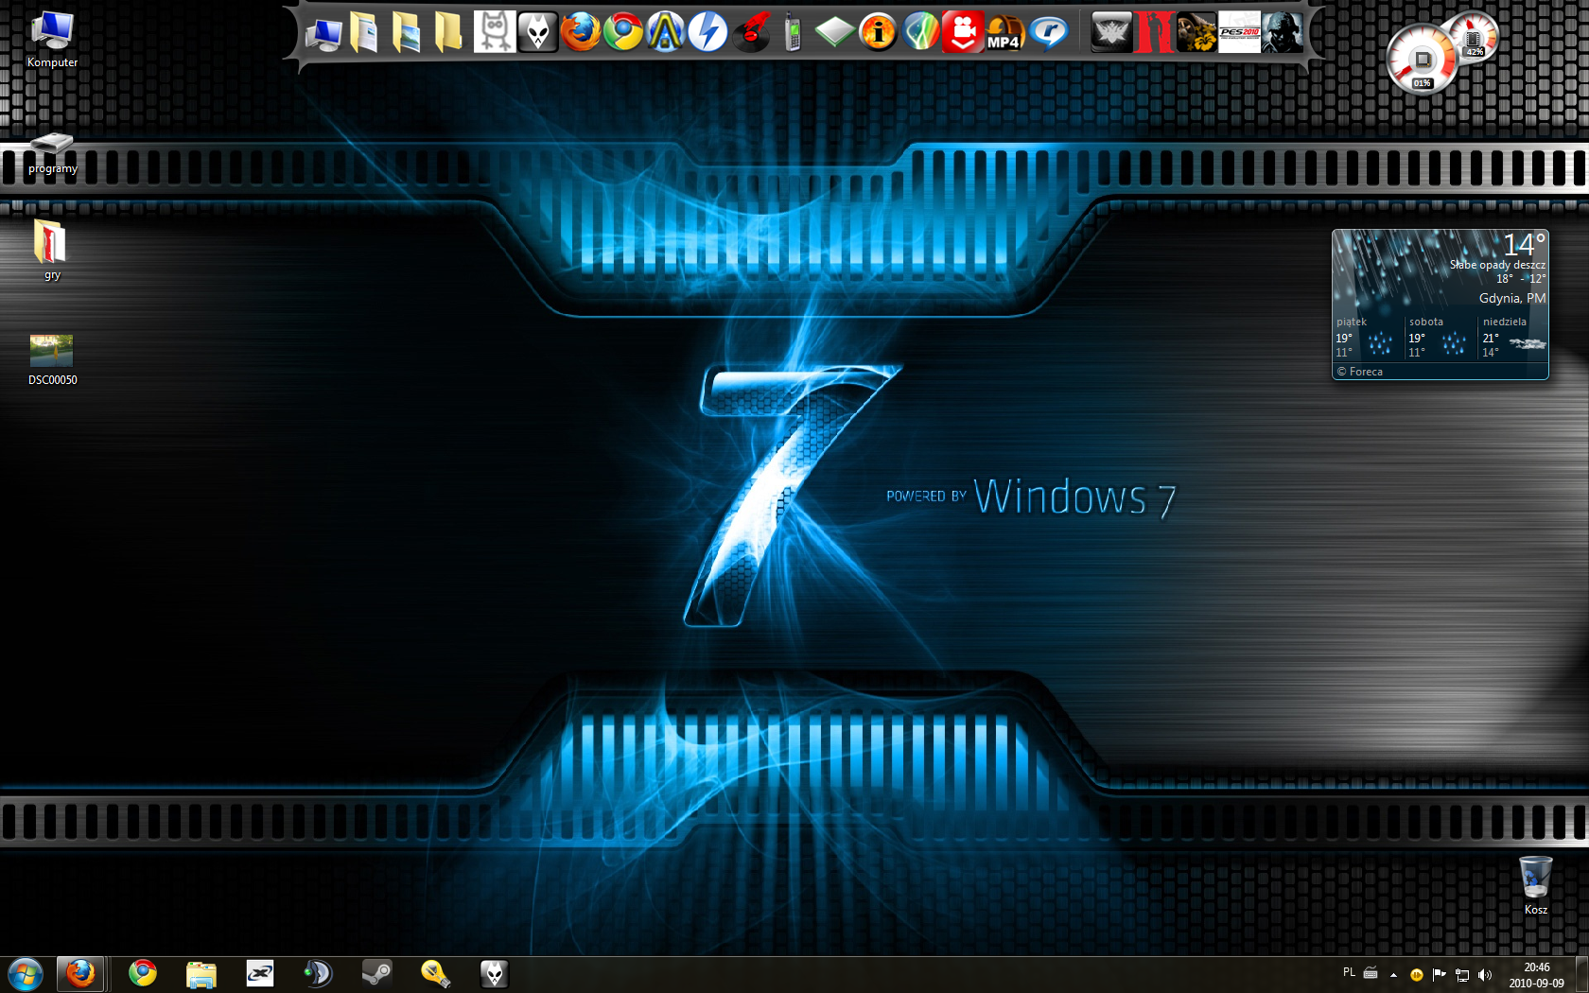The image size is (1589, 993).
Task: Open the yellow-flower game dock icon
Action: pos(1196,32)
